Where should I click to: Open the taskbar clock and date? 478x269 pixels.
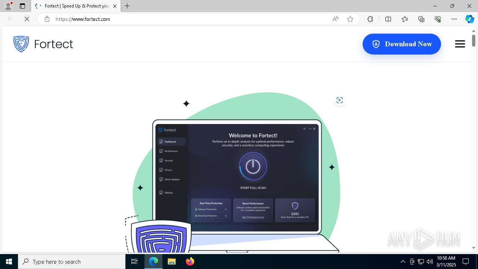pyautogui.click(x=446, y=262)
